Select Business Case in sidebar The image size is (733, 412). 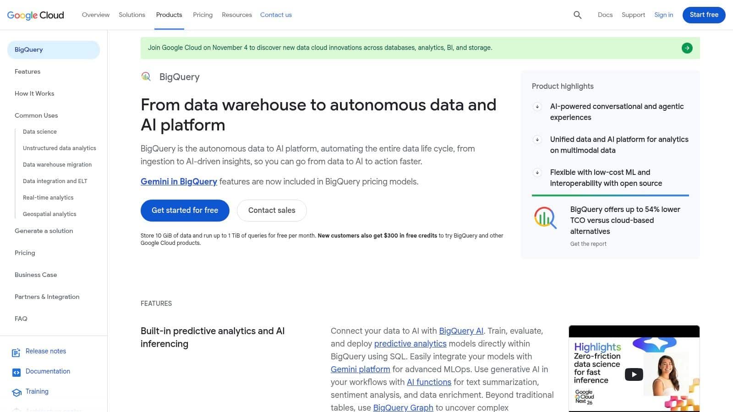coord(36,275)
